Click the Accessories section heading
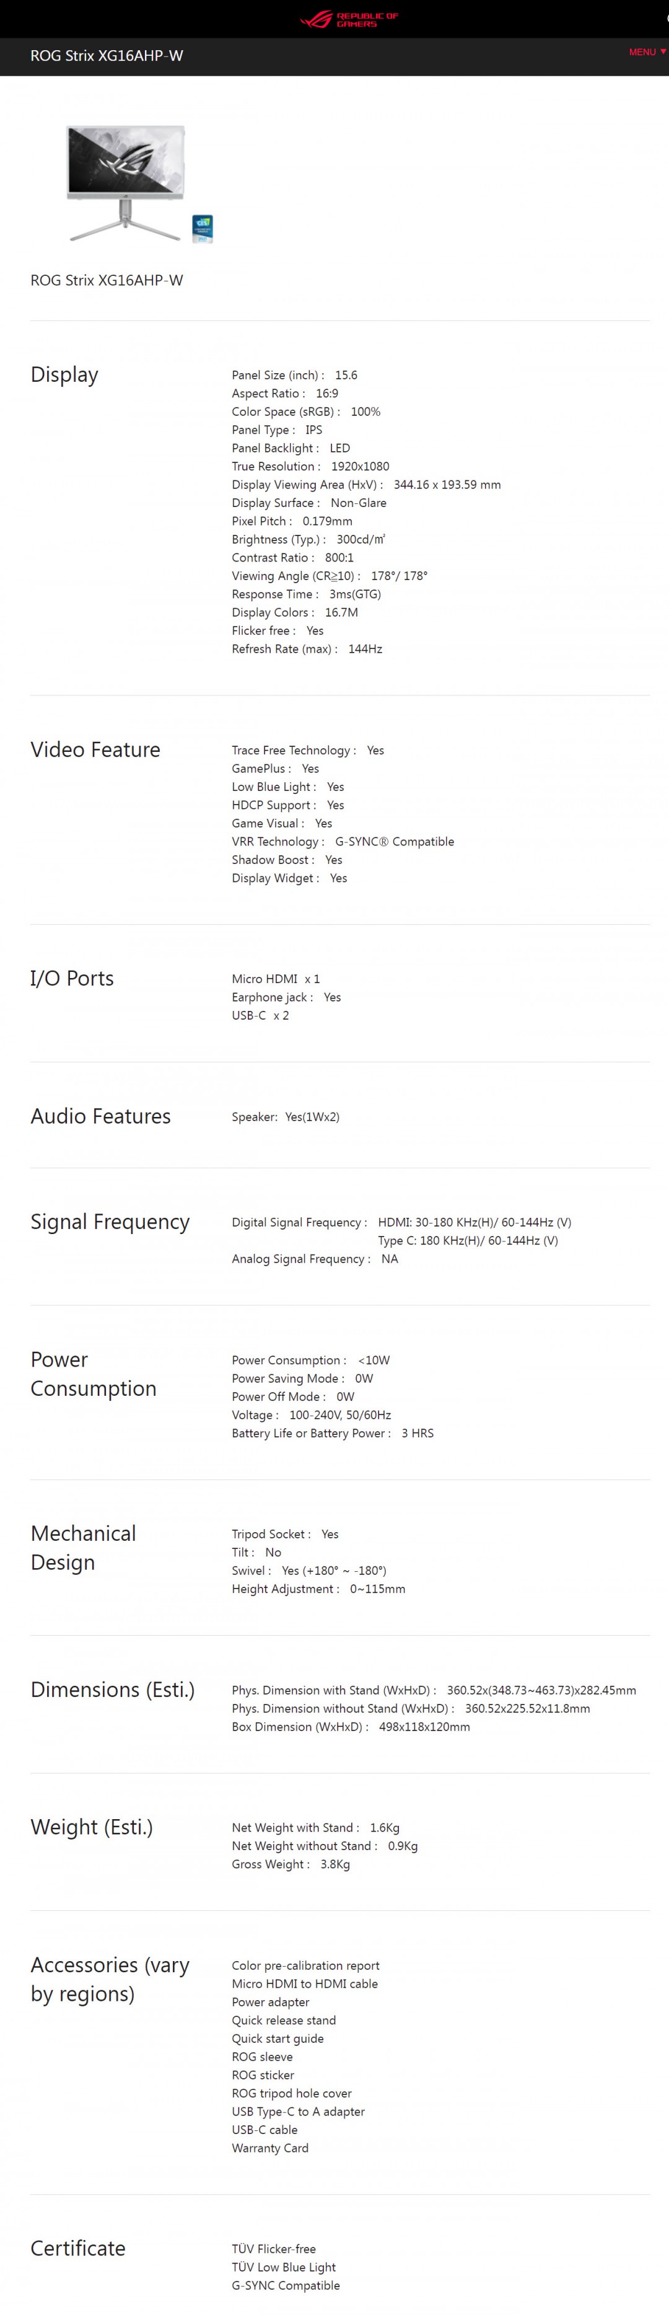This screenshot has height=2315, width=669. (110, 1979)
